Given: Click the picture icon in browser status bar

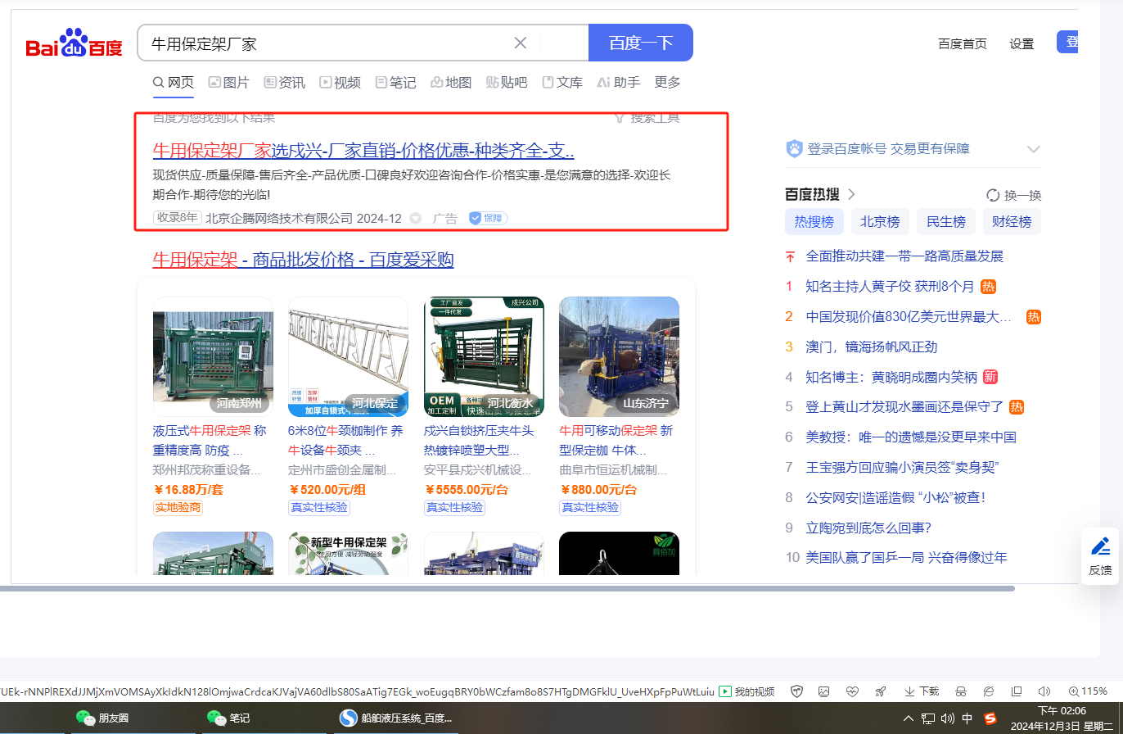Looking at the screenshot, I should tap(824, 691).
